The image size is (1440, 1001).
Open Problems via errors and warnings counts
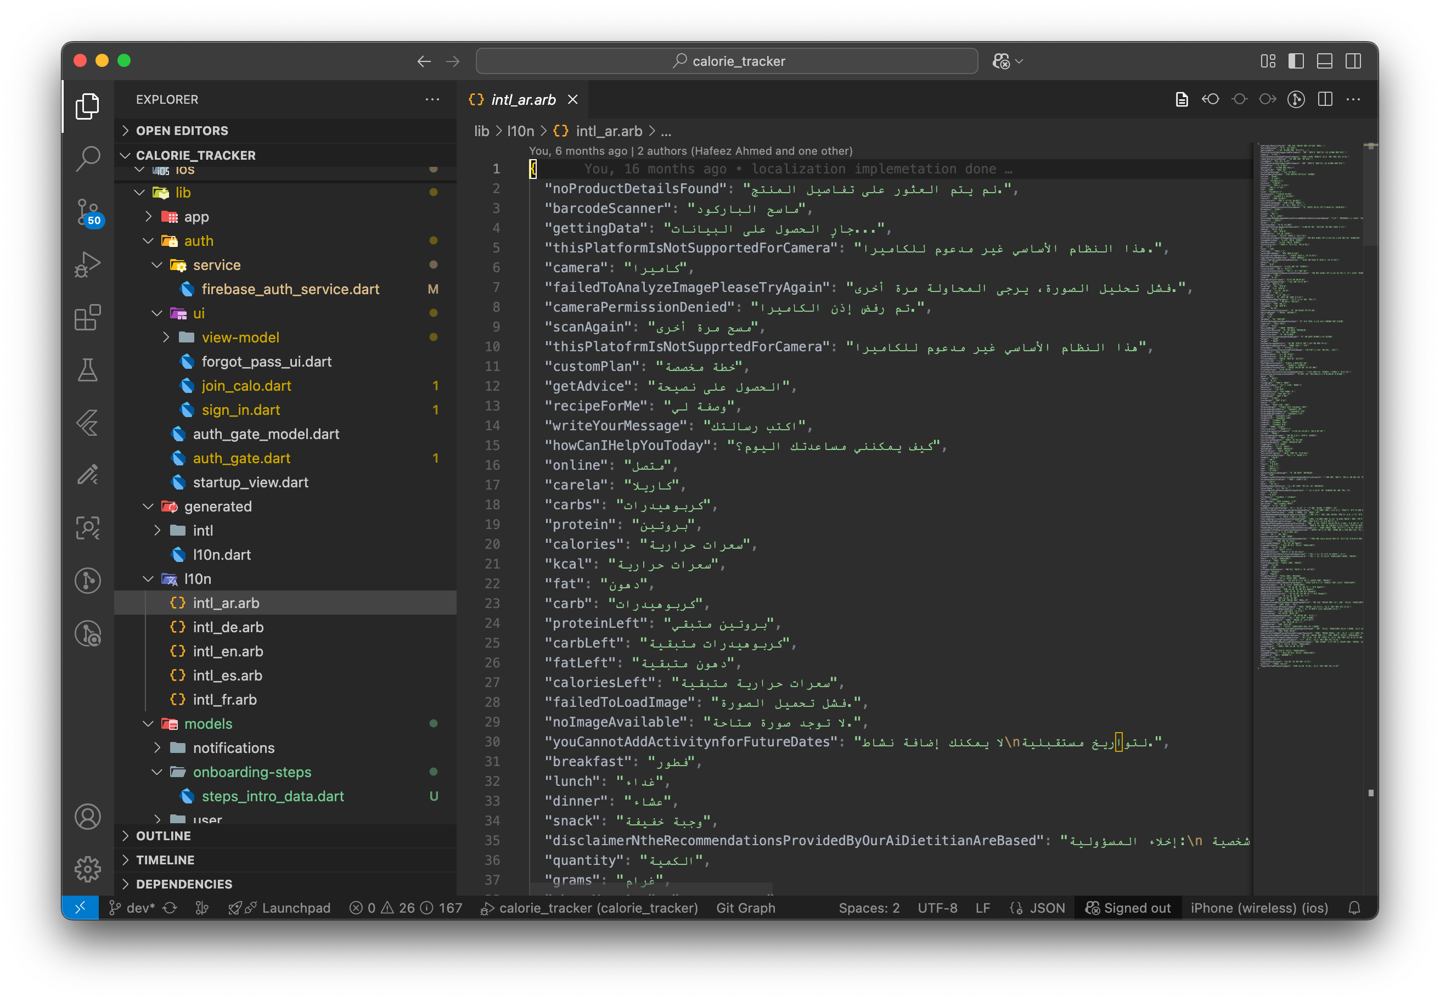[406, 908]
